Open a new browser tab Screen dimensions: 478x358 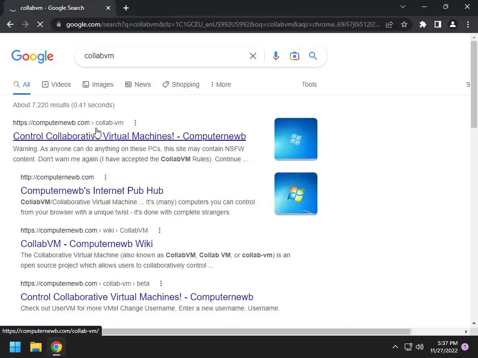pos(126,8)
